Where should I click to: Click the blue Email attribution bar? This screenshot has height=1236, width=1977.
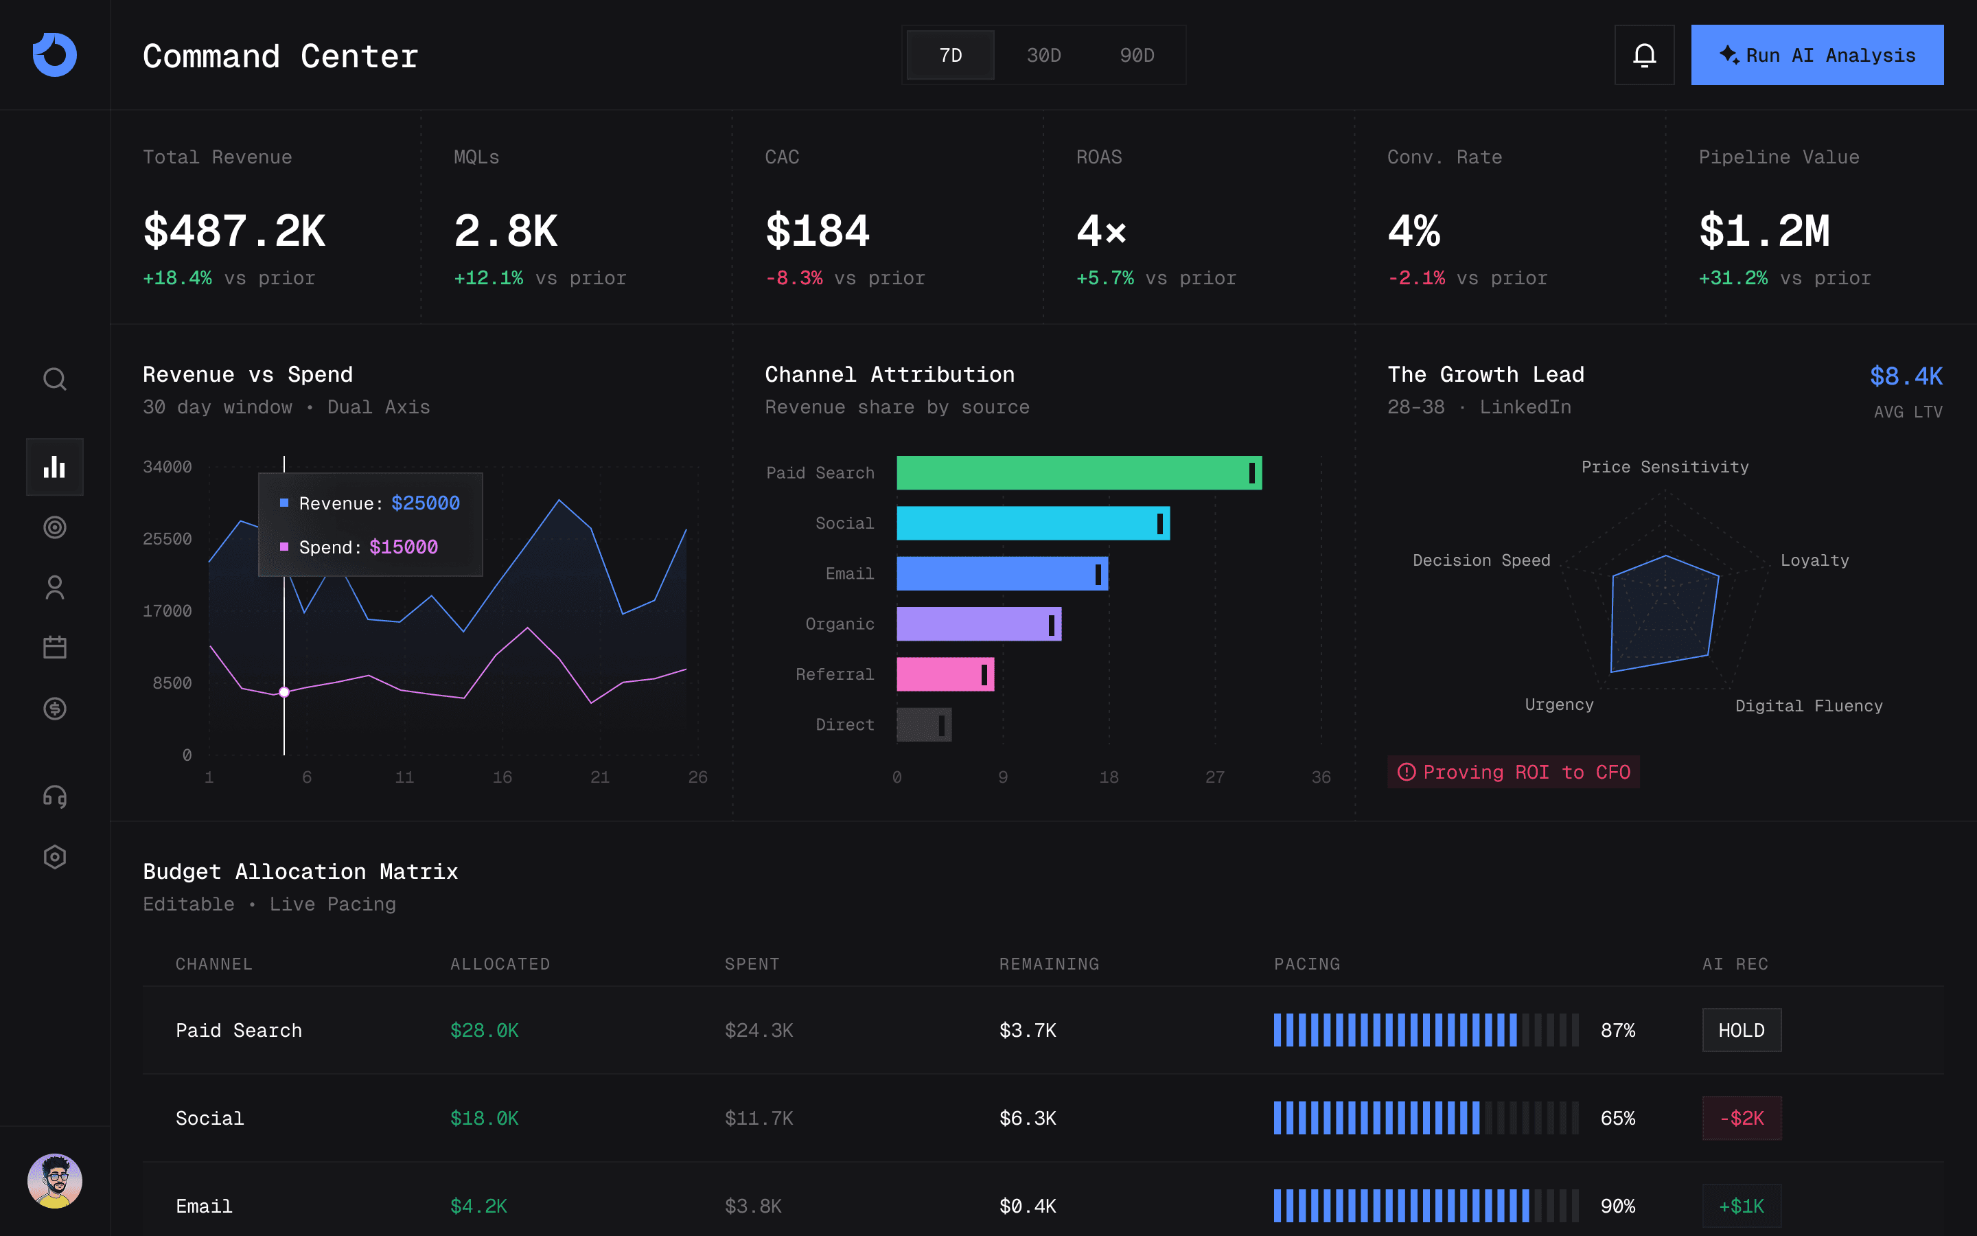[x=1002, y=574]
